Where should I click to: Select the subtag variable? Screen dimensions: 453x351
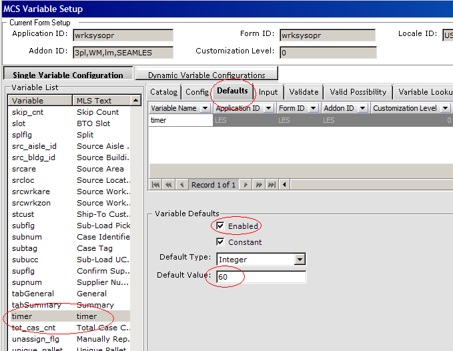pos(69,248)
